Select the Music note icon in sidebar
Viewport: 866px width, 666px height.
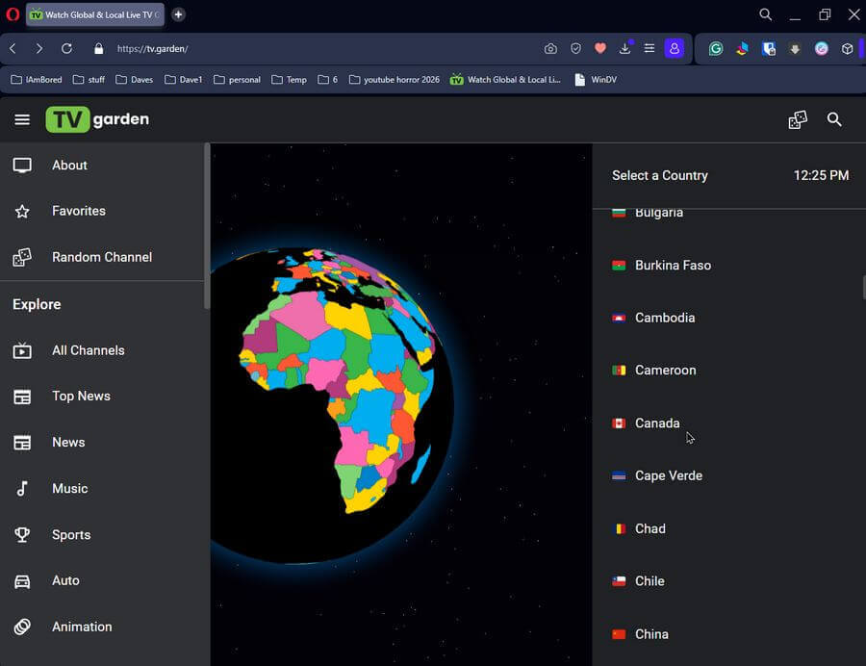[x=22, y=489]
